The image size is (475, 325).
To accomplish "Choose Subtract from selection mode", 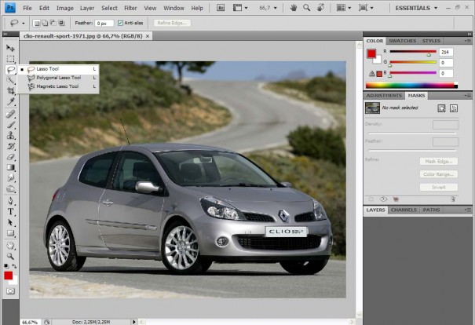I will [53, 23].
